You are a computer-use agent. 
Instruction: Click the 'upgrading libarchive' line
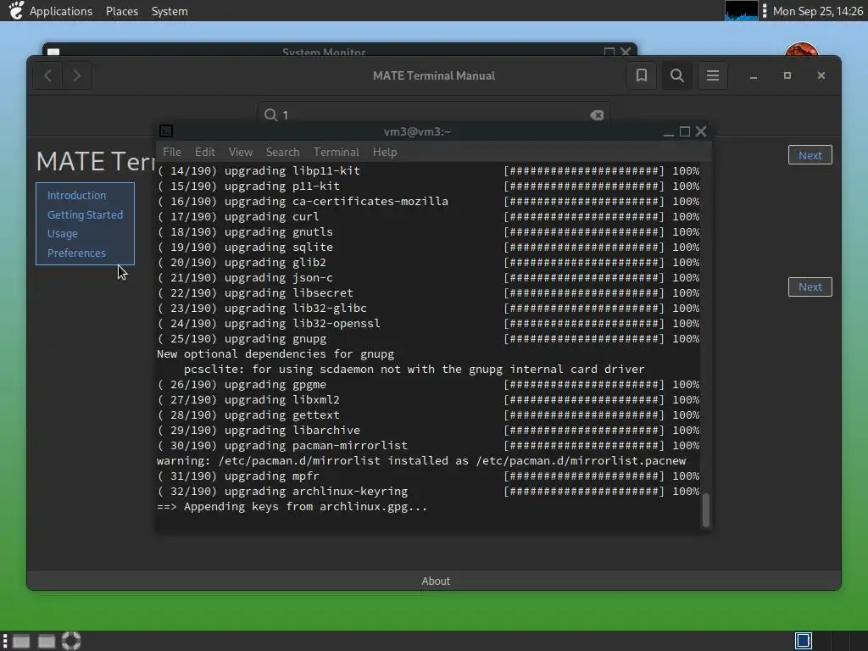click(x=428, y=430)
